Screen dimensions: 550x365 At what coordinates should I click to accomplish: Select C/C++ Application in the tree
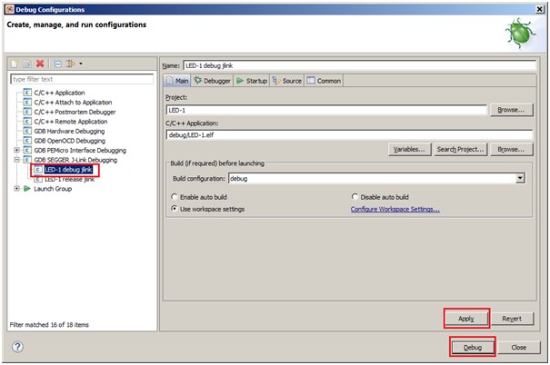click(x=59, y=93)
